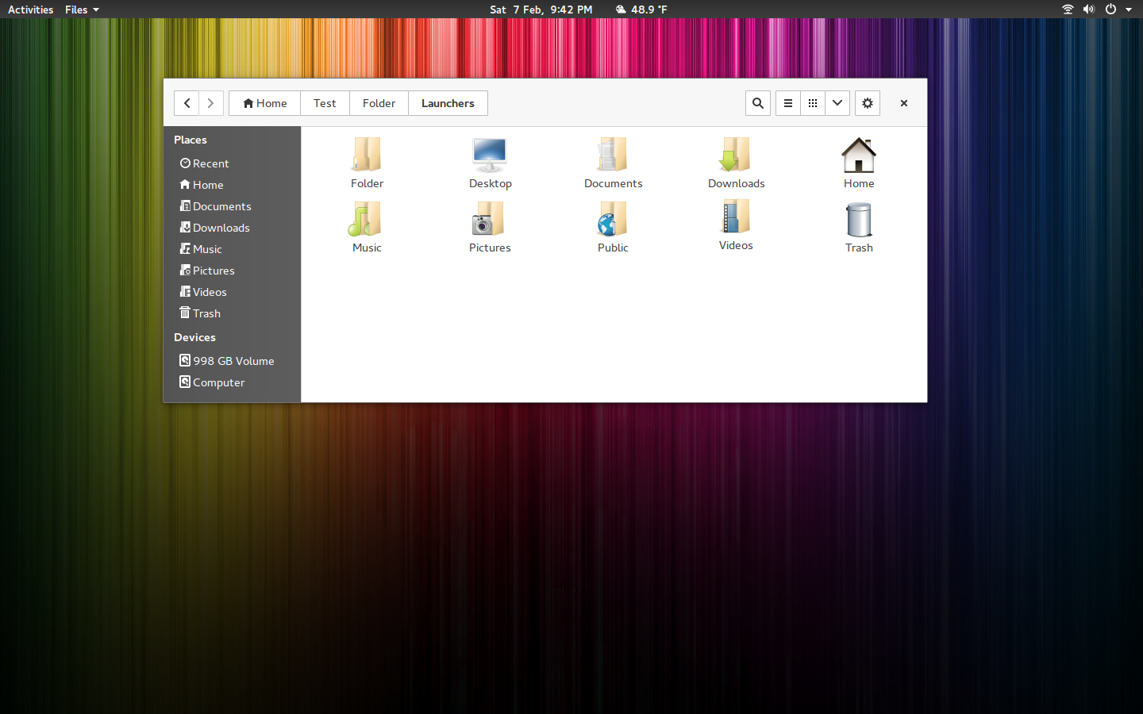Switch to list view

coord(787,103)
